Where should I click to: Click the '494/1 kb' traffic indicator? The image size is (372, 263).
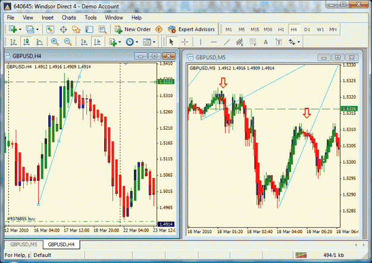(333, 255)
